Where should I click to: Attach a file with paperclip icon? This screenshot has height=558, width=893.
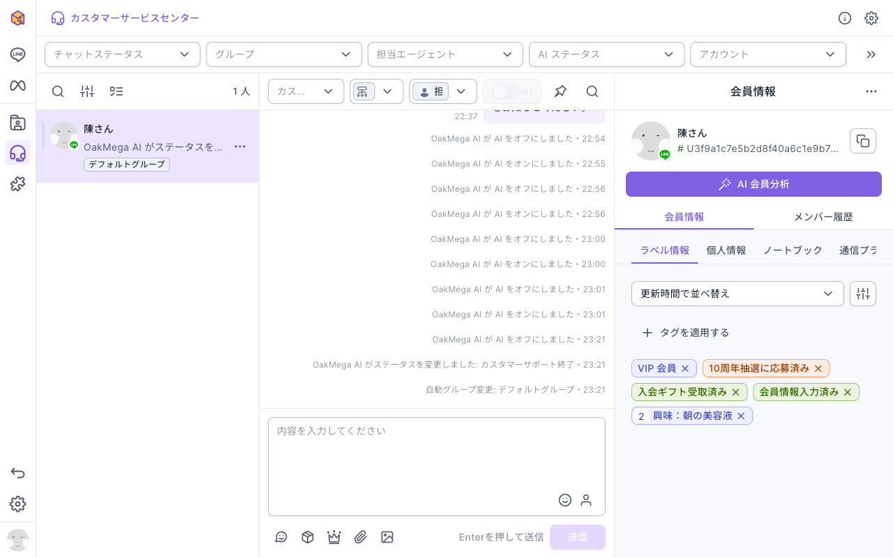coord(361,537)
